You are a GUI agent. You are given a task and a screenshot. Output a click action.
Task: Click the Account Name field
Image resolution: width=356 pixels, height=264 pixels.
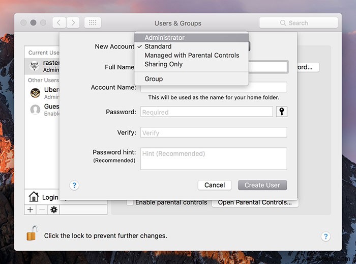click(214, 87)
